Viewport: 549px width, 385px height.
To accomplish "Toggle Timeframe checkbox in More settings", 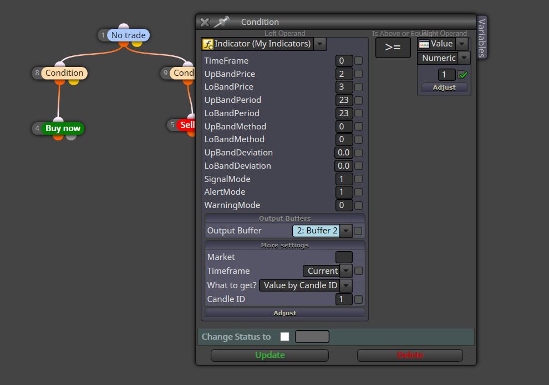I will tap(359, 270).
